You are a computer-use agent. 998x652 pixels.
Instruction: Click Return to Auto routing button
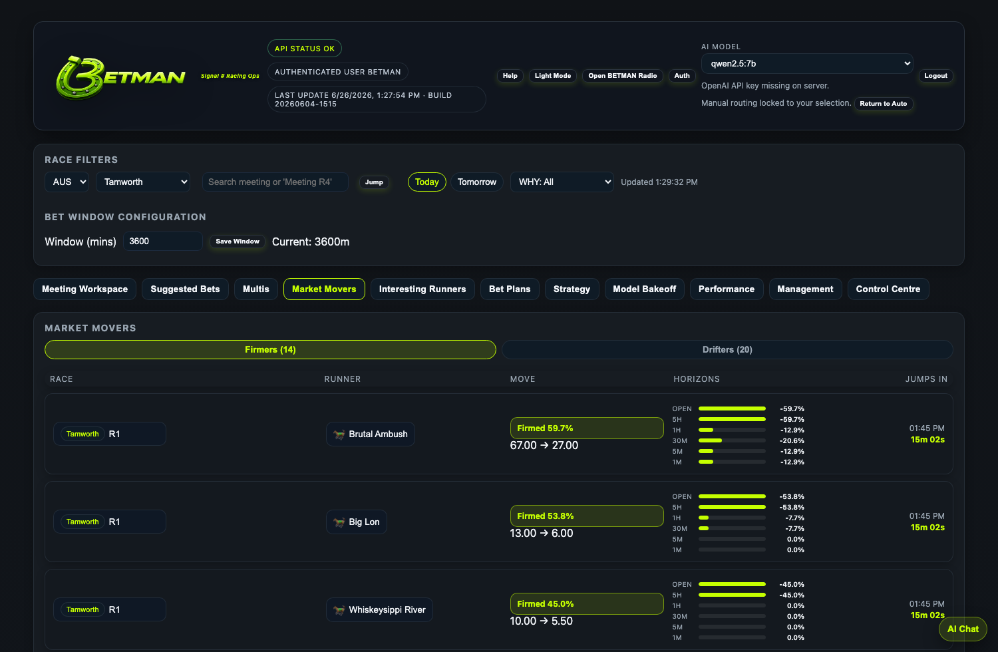[883, 104]
